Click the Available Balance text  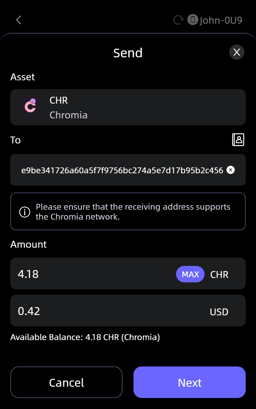point(85,337)
